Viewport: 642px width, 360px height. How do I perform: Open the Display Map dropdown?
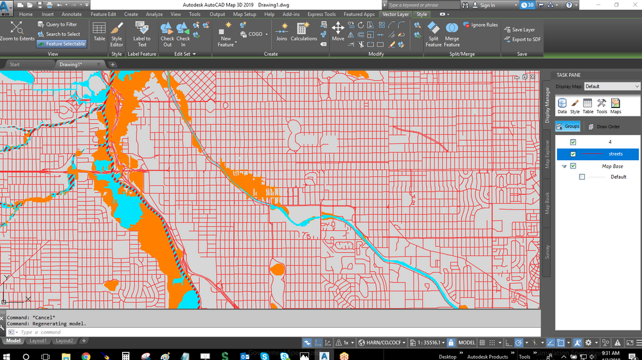point(611,86)
